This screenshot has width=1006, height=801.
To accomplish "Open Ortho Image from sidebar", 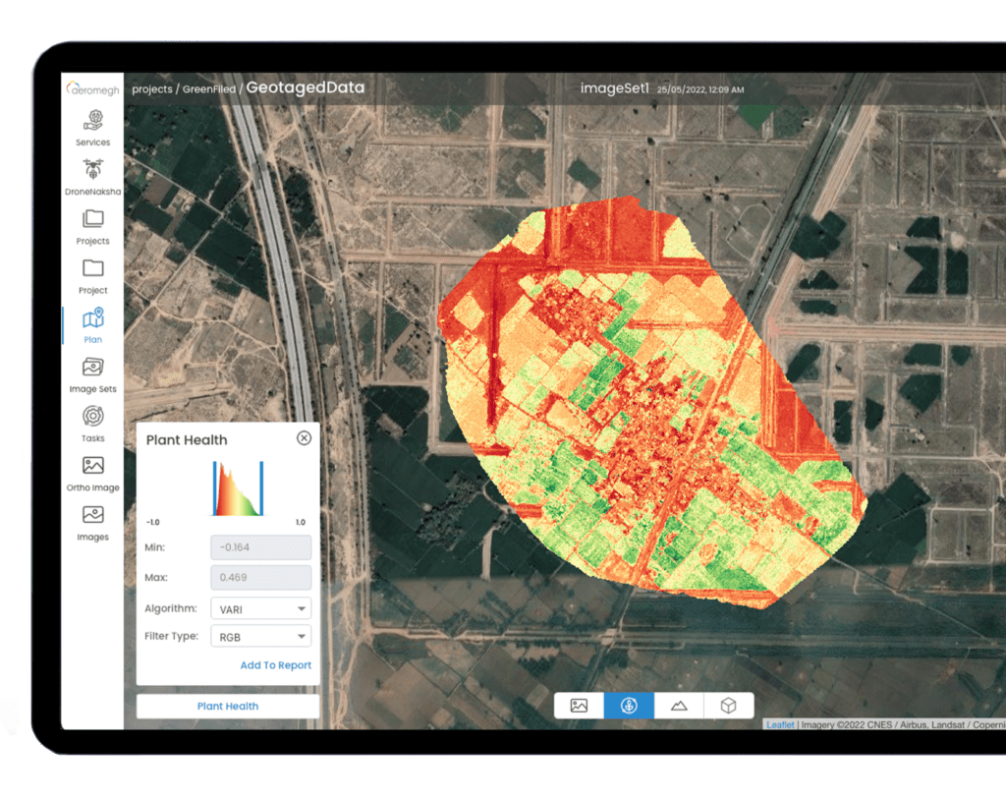I will [93, 466].
